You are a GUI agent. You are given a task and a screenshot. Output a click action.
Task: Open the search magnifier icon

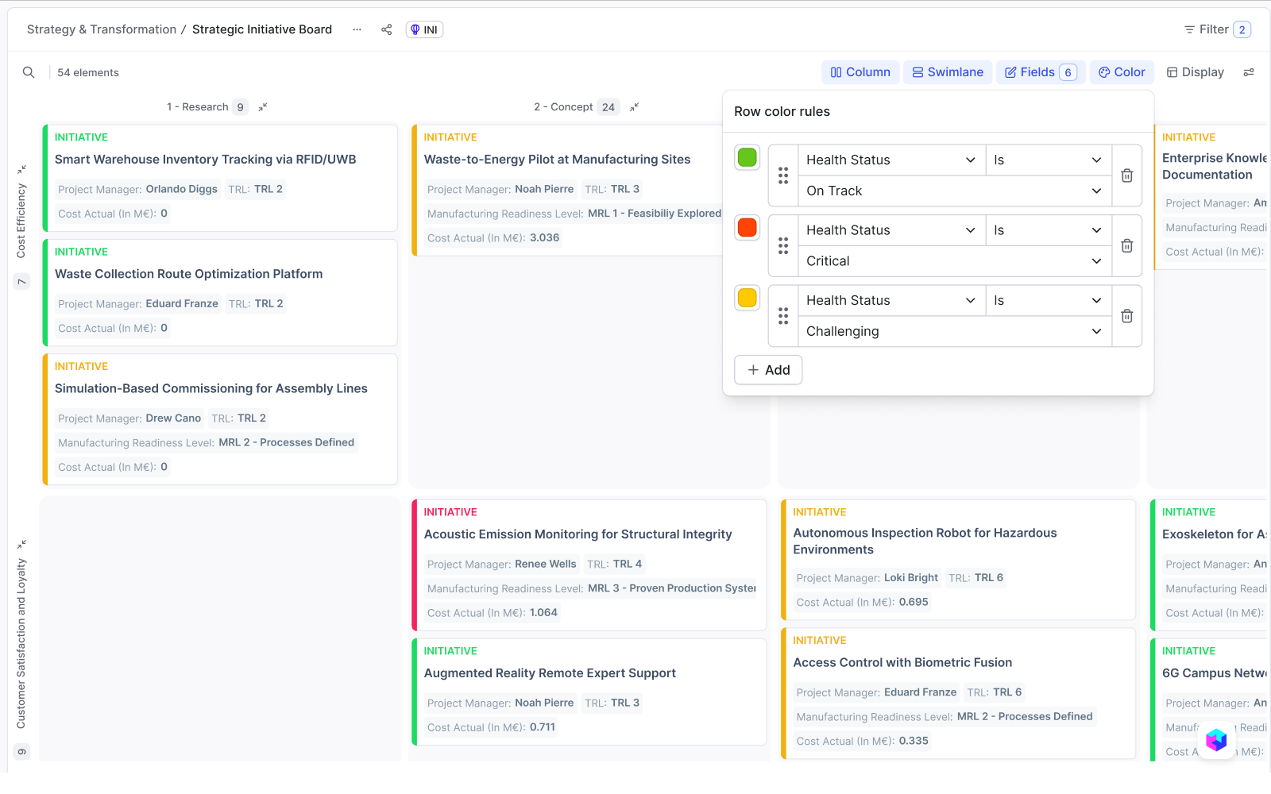pos(29,72)
